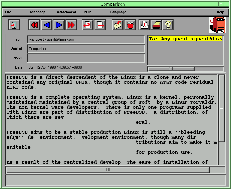Screen dimensions: 231x189
Task: Click the reply icon with curved red arrow
Action: (x=87, y=25)
